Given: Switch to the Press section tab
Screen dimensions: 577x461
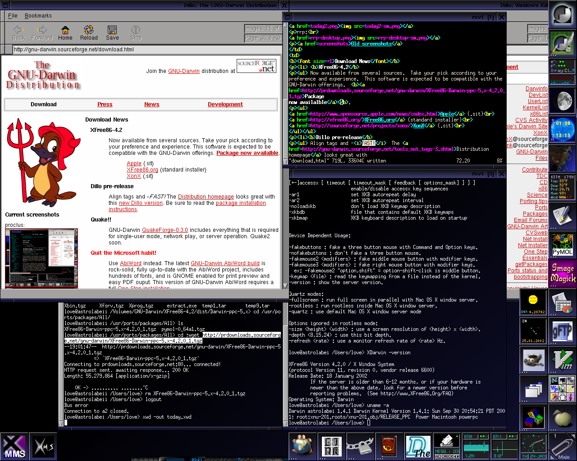Looking at the screenshot, I should pos(105,104).
